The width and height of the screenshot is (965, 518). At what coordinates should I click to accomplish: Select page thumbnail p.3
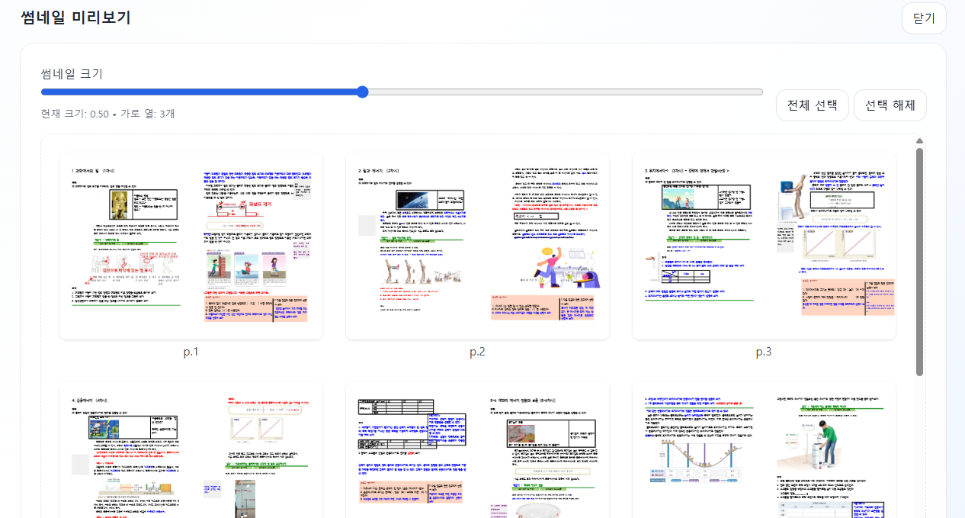click(764, 246)
